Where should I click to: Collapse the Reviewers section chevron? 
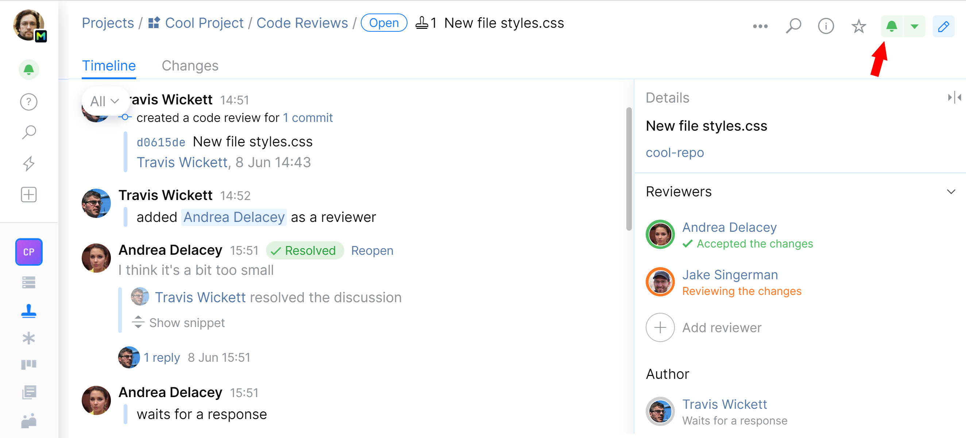tap(951, 192)
